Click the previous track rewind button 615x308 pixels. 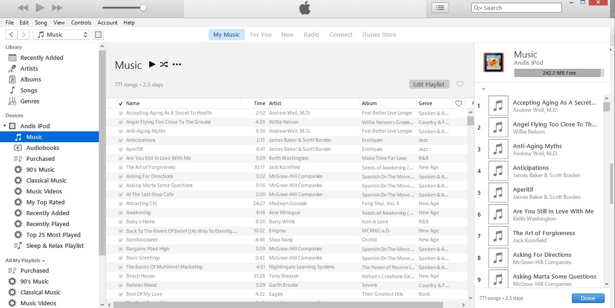[23, 8]
